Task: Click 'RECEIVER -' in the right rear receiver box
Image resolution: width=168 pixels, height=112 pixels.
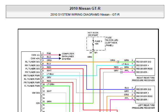Action: tap(142, 72)
